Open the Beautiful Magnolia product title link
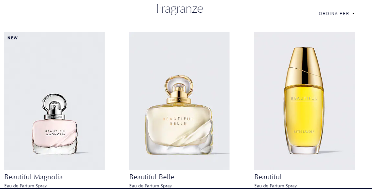The width and height of the screenshot is (372, 189). pos(34,177)
